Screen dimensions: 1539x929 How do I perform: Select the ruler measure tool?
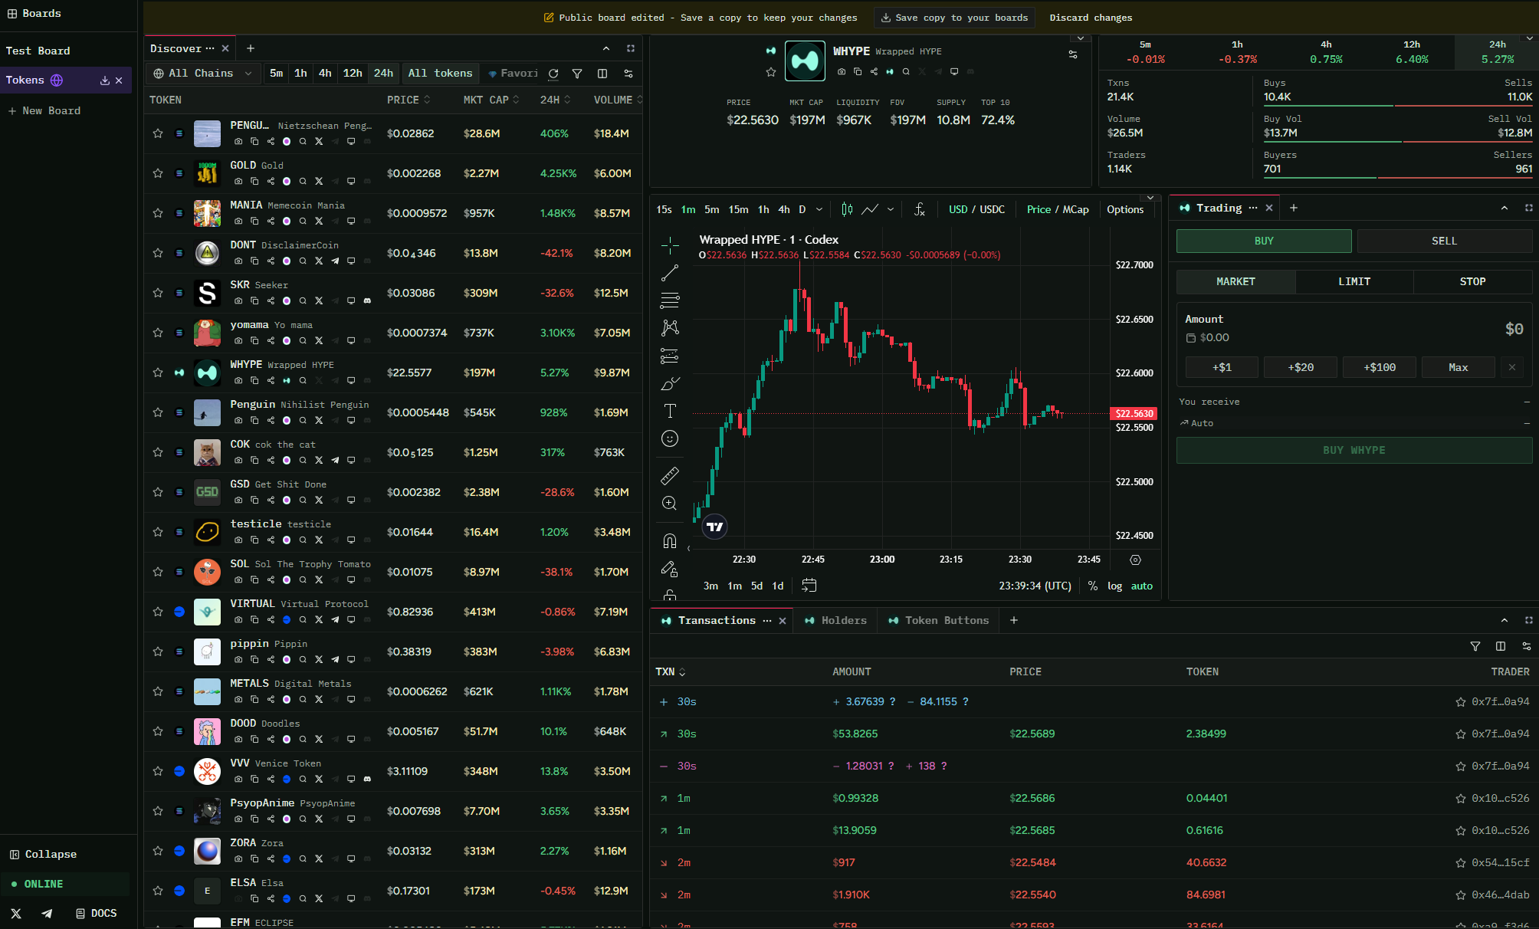point(670,476)
